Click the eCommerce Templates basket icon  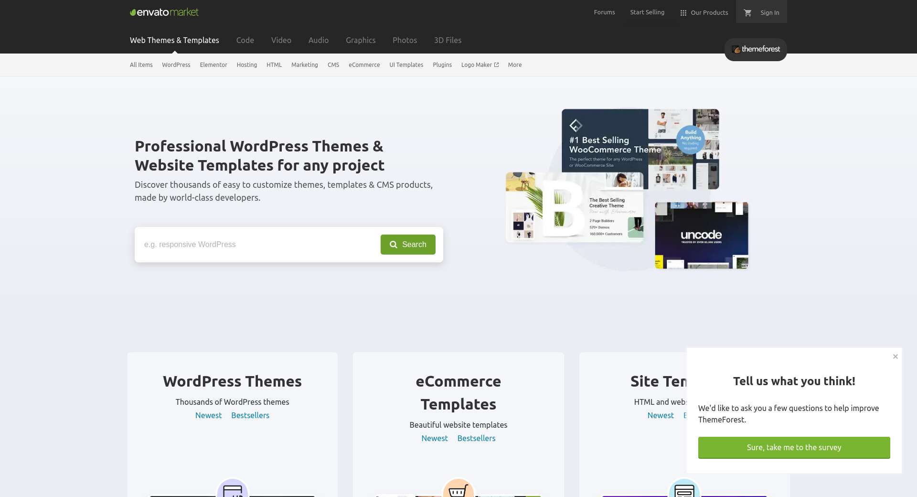point(458,488)
